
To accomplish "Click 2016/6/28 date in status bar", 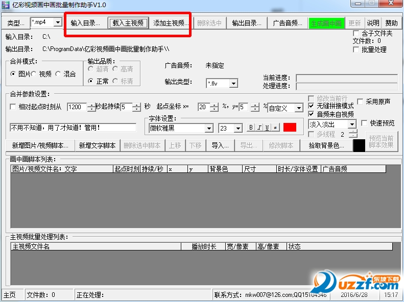I will (354, 295).
